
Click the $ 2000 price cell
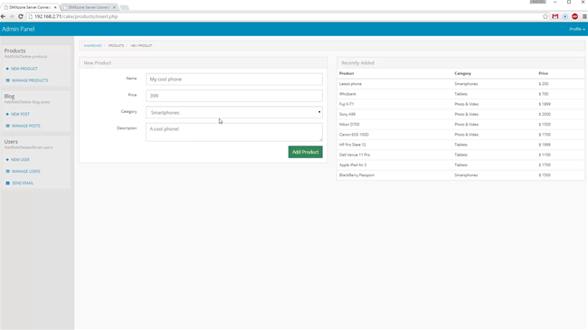tap(545, 114)
